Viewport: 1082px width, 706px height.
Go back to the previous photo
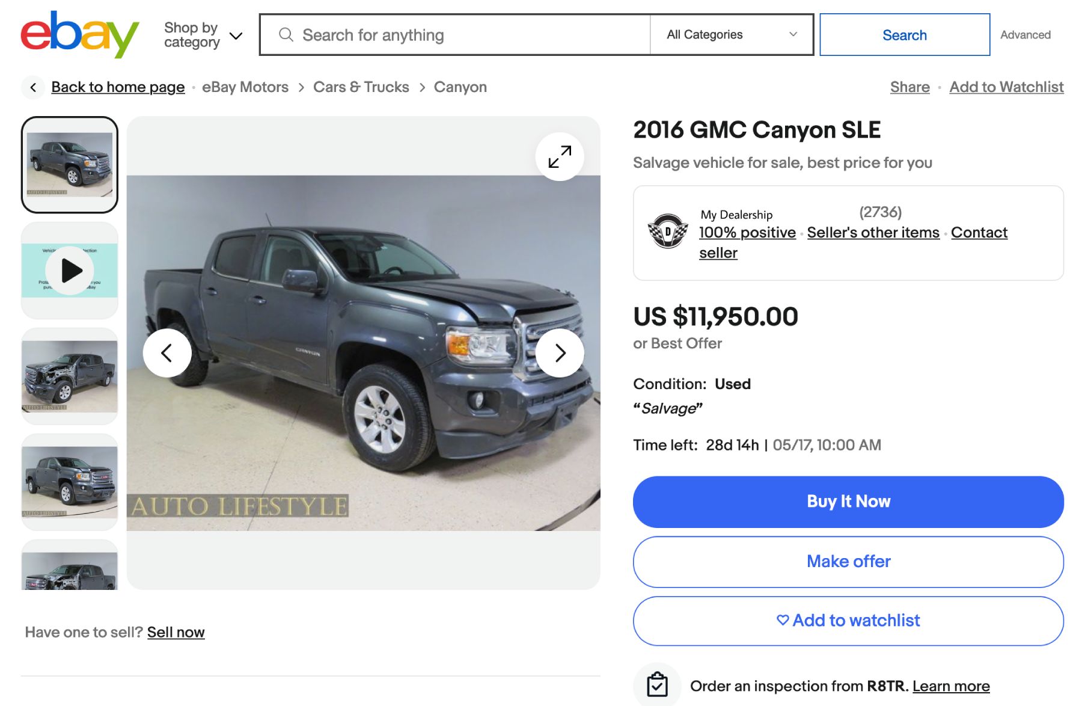(x=167, y=353)
